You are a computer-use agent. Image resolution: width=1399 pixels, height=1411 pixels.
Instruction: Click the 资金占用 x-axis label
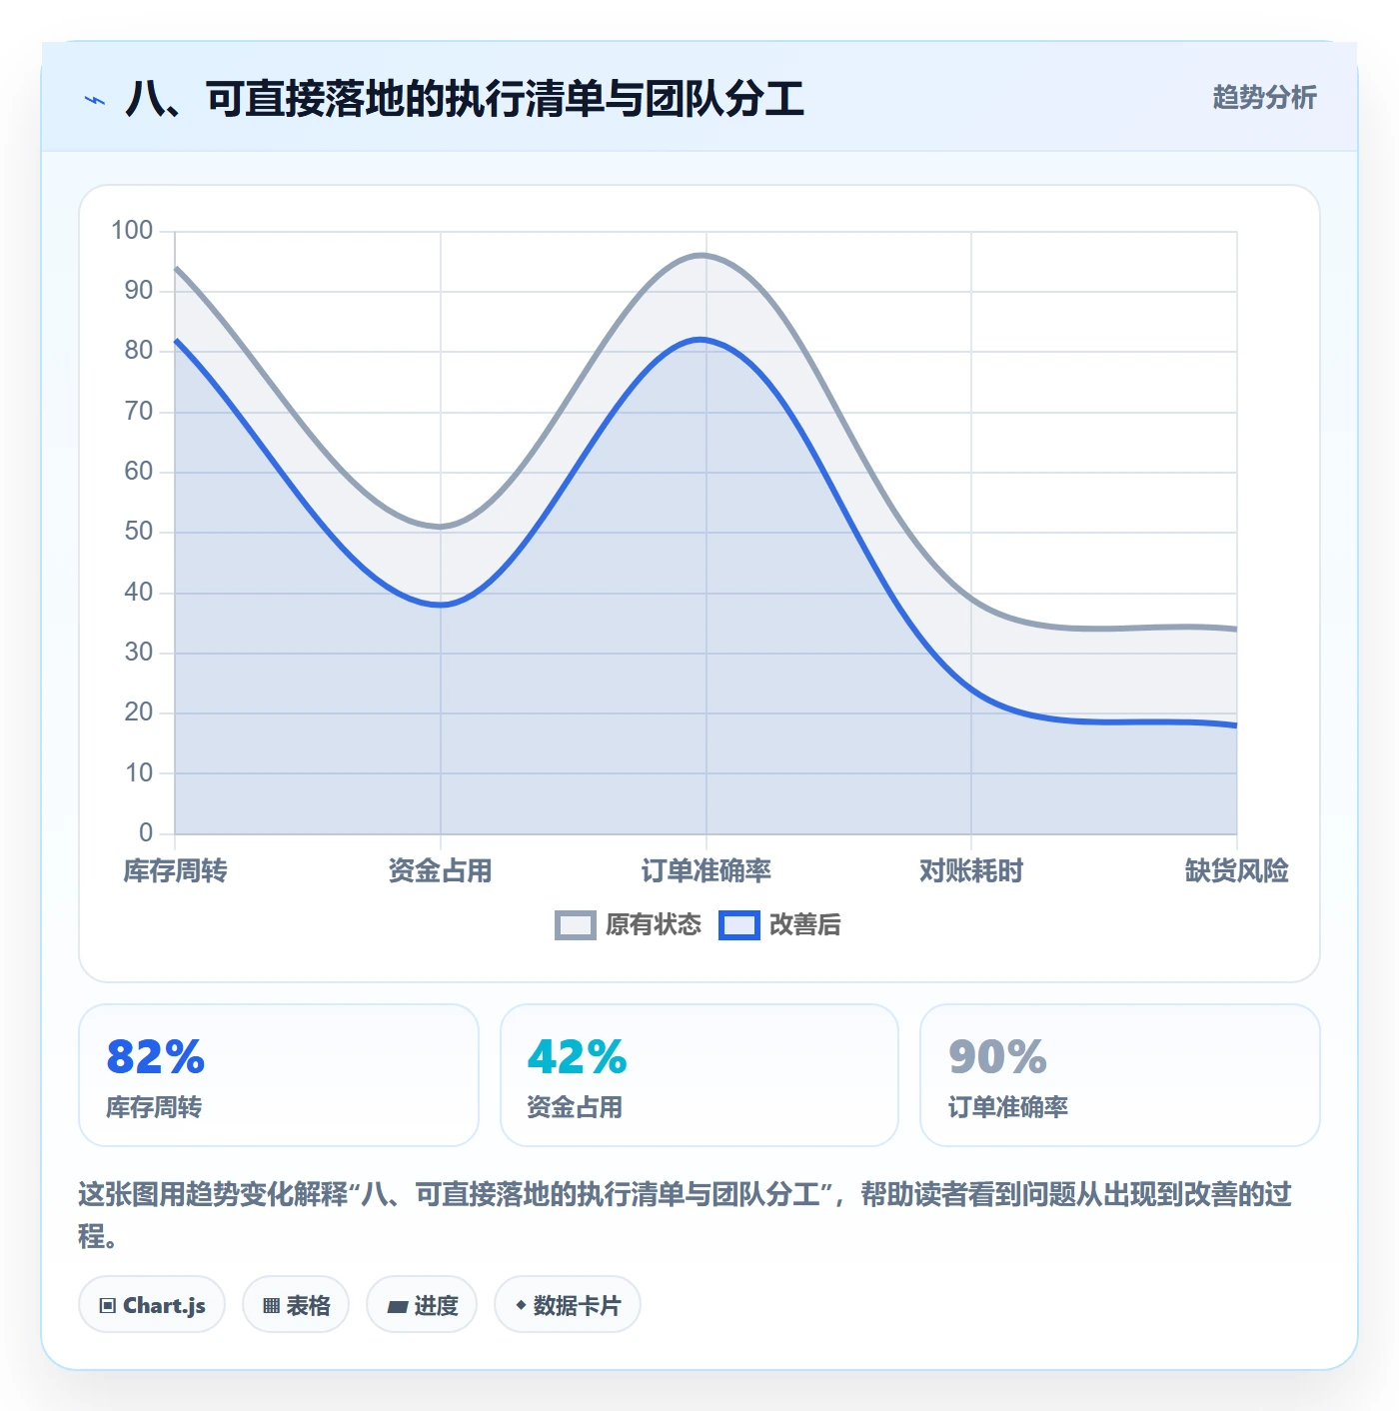tap(441, 871)
